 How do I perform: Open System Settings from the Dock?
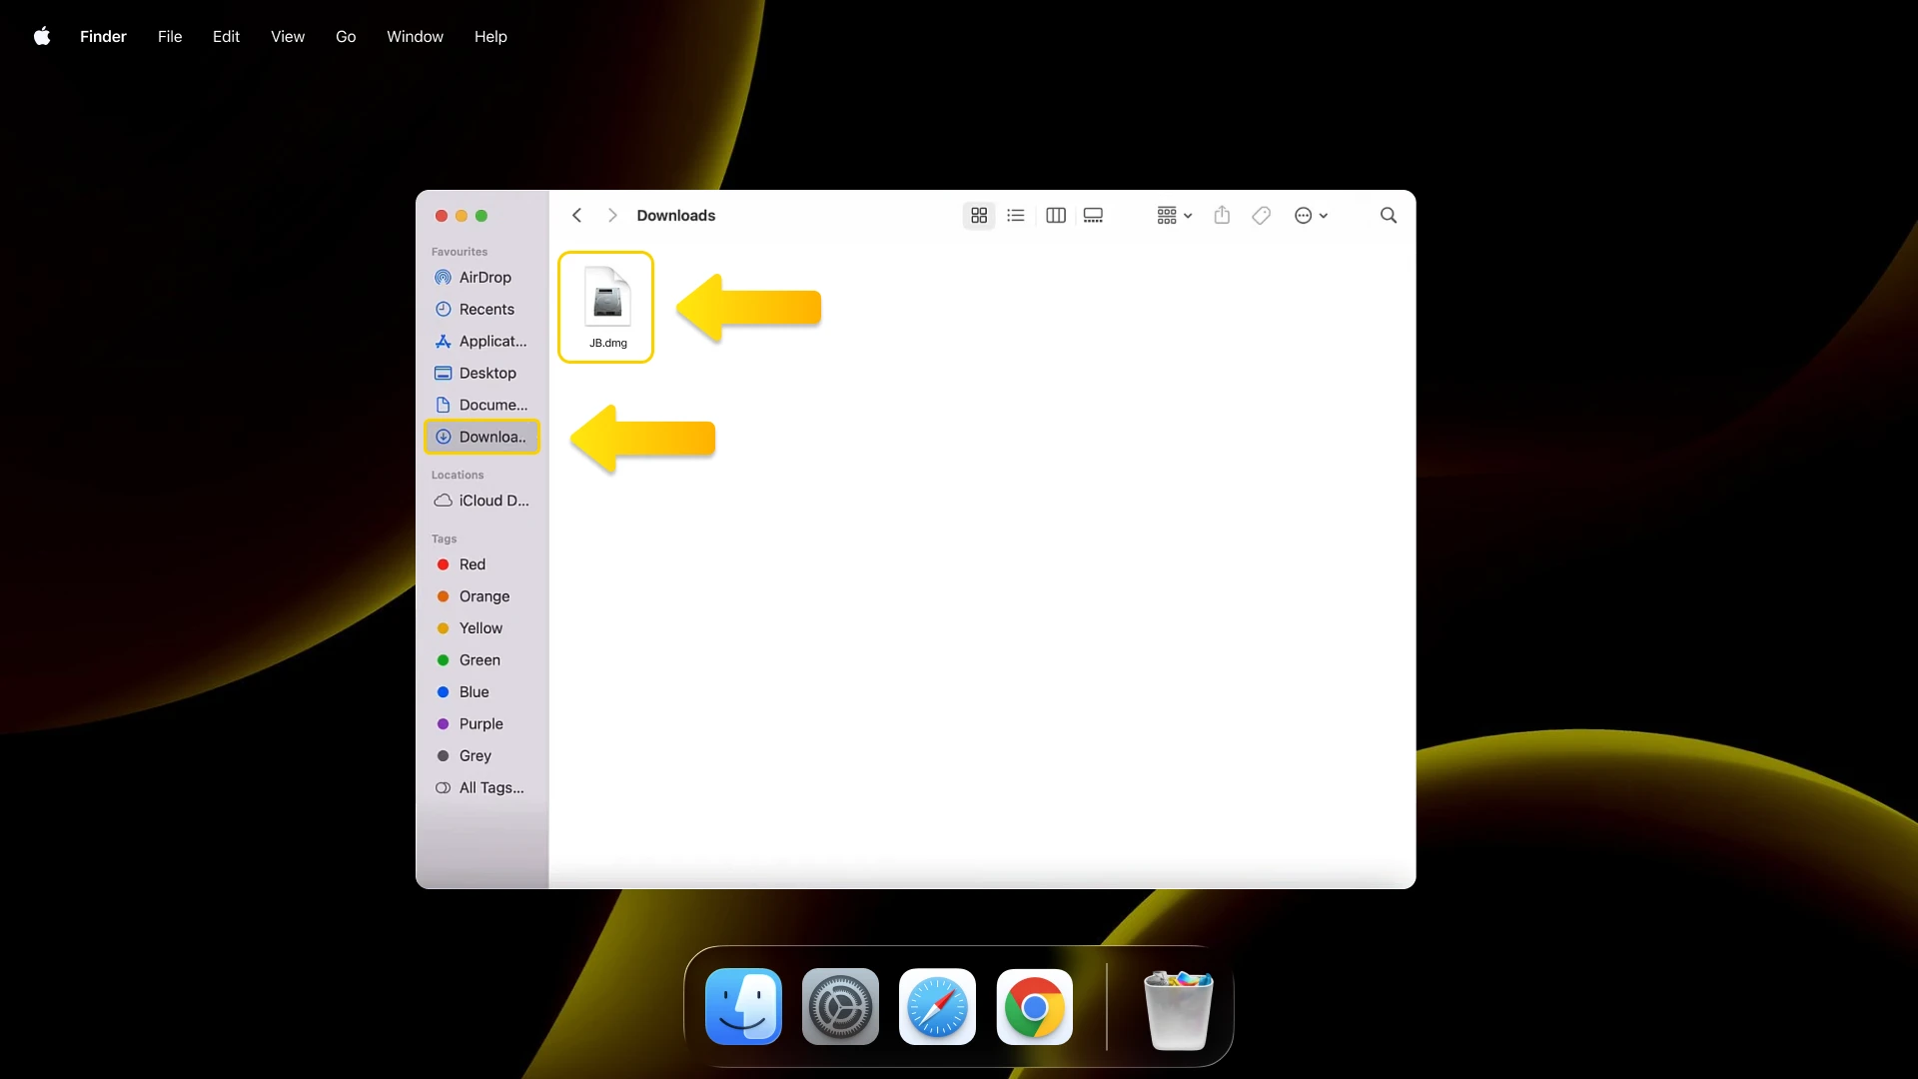[x=840, y=1007]
